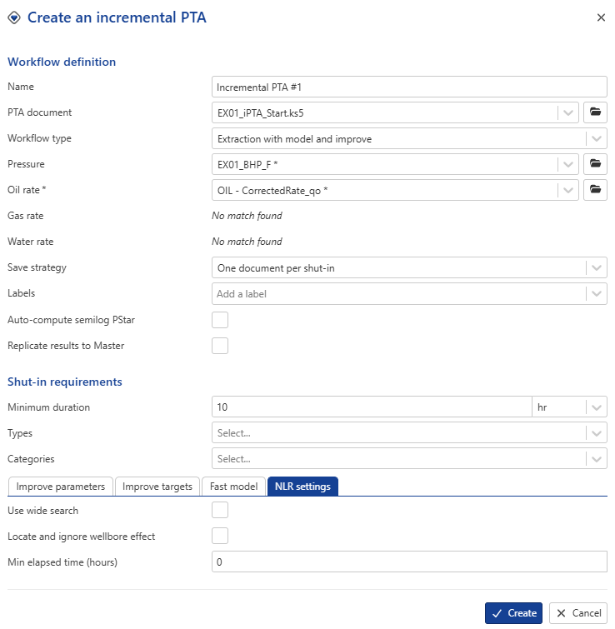This screenshot has height=629, width=615.
Task: Expand the shut-in Types selector
Action: 596,433
